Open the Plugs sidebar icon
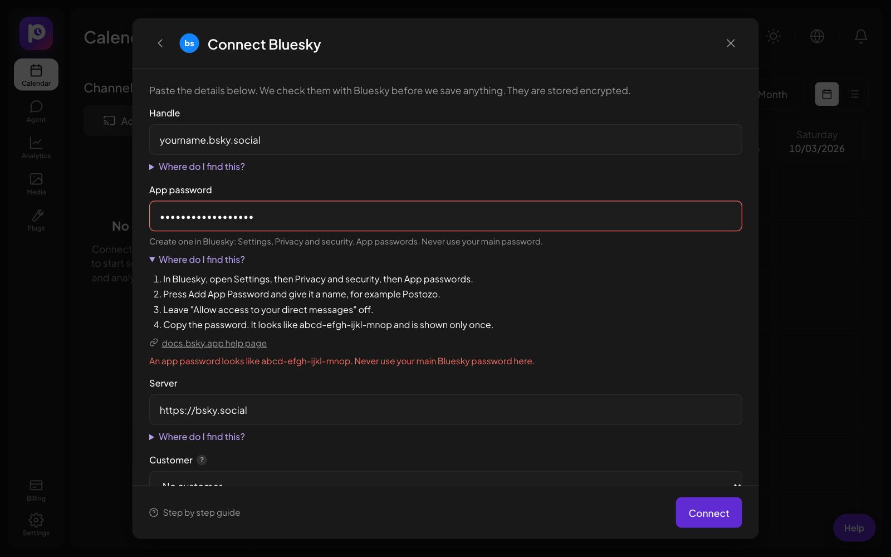Image resolution: width=891 pixels, height=557 pixels. [x=36, y=220]
